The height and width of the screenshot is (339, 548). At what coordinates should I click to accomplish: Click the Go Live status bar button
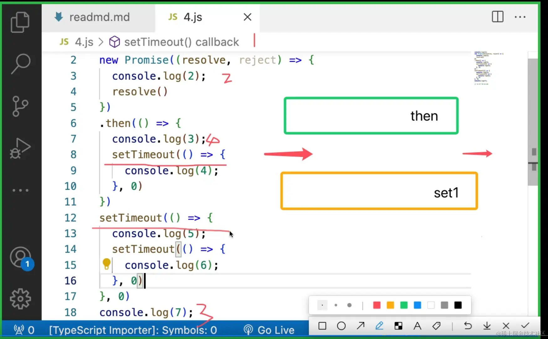click(269, 330)
